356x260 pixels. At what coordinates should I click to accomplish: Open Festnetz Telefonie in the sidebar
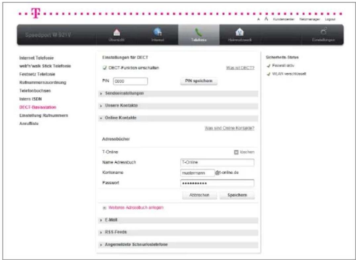pyautogui.click(x=37, y=74)
